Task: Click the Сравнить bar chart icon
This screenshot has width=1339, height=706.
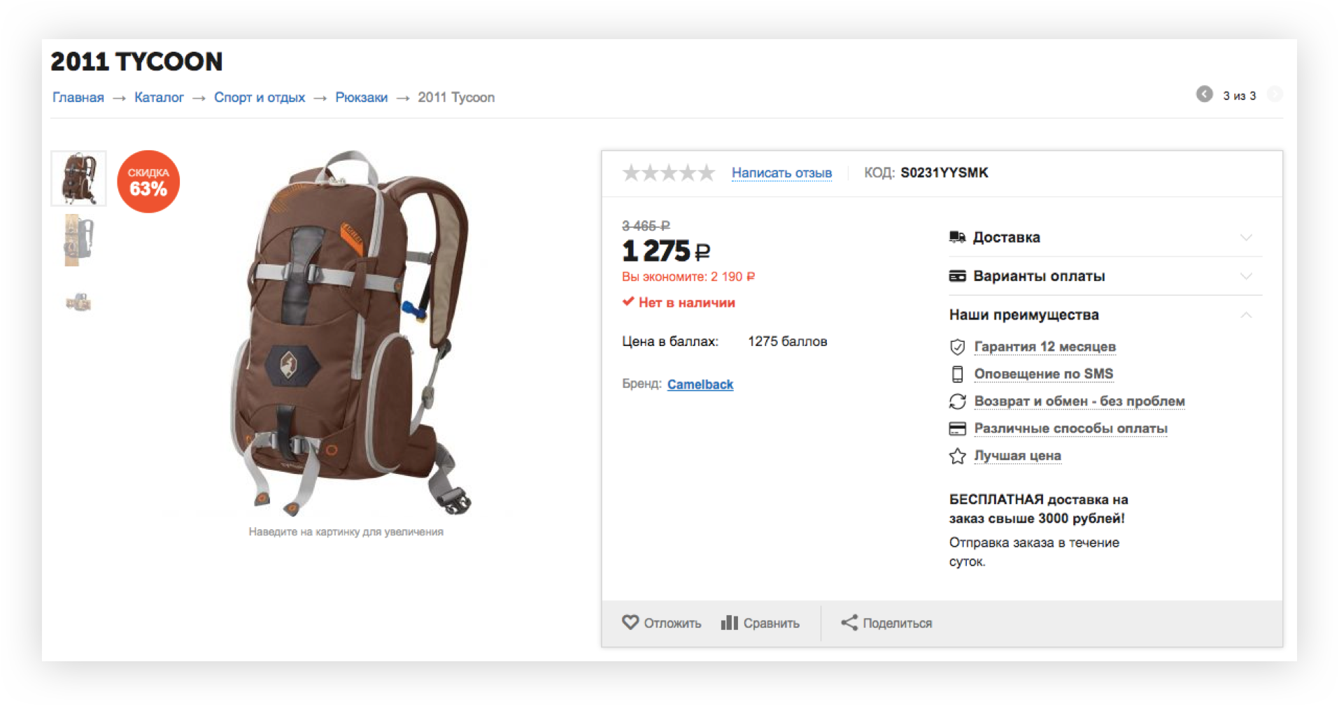Action: (x=729, y=622)
